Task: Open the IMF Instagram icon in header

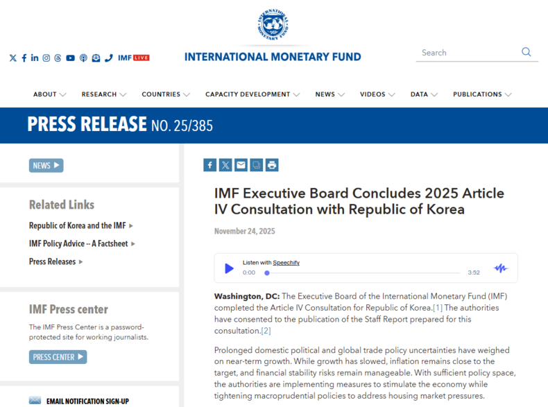Action: [x=46, y=58]
